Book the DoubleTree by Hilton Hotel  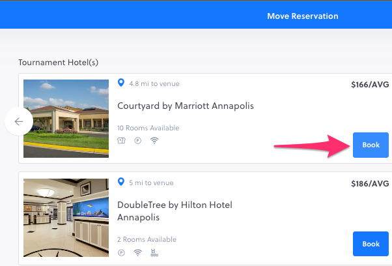click(x=371, y=244)
